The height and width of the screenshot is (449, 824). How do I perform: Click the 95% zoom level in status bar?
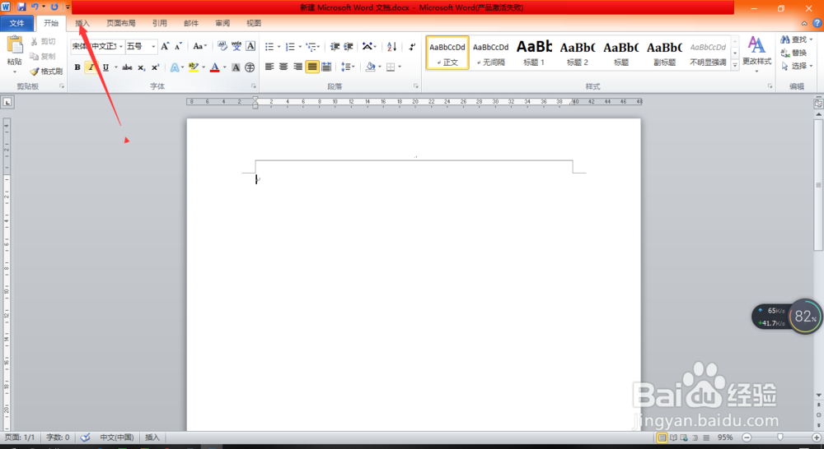(x=725, y=437)
